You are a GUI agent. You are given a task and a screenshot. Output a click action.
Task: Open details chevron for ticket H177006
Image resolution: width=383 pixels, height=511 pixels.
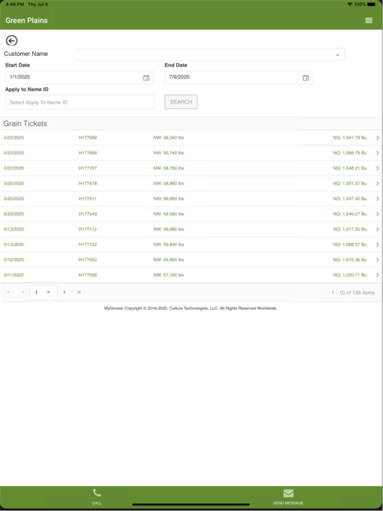378,275
